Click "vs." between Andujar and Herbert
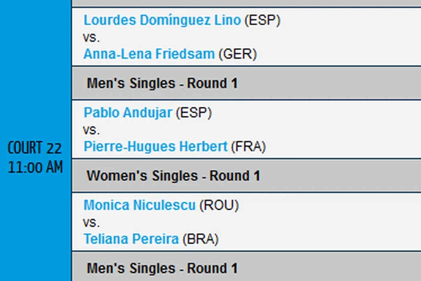Image resolution: width=421 pixels, height=281 pixels. pyautogui.click(x=91, y=130)
